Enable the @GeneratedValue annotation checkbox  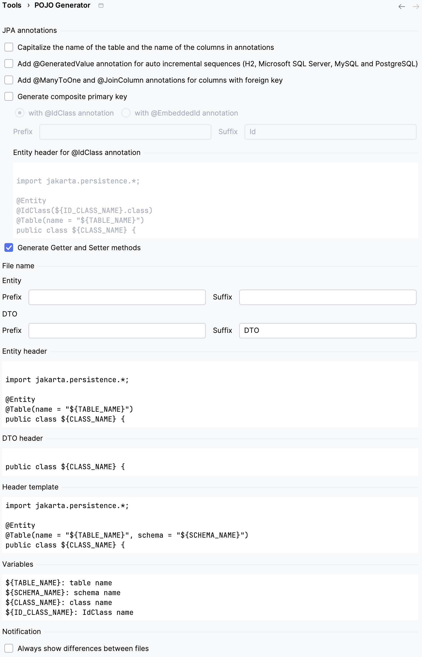[9, 64]
